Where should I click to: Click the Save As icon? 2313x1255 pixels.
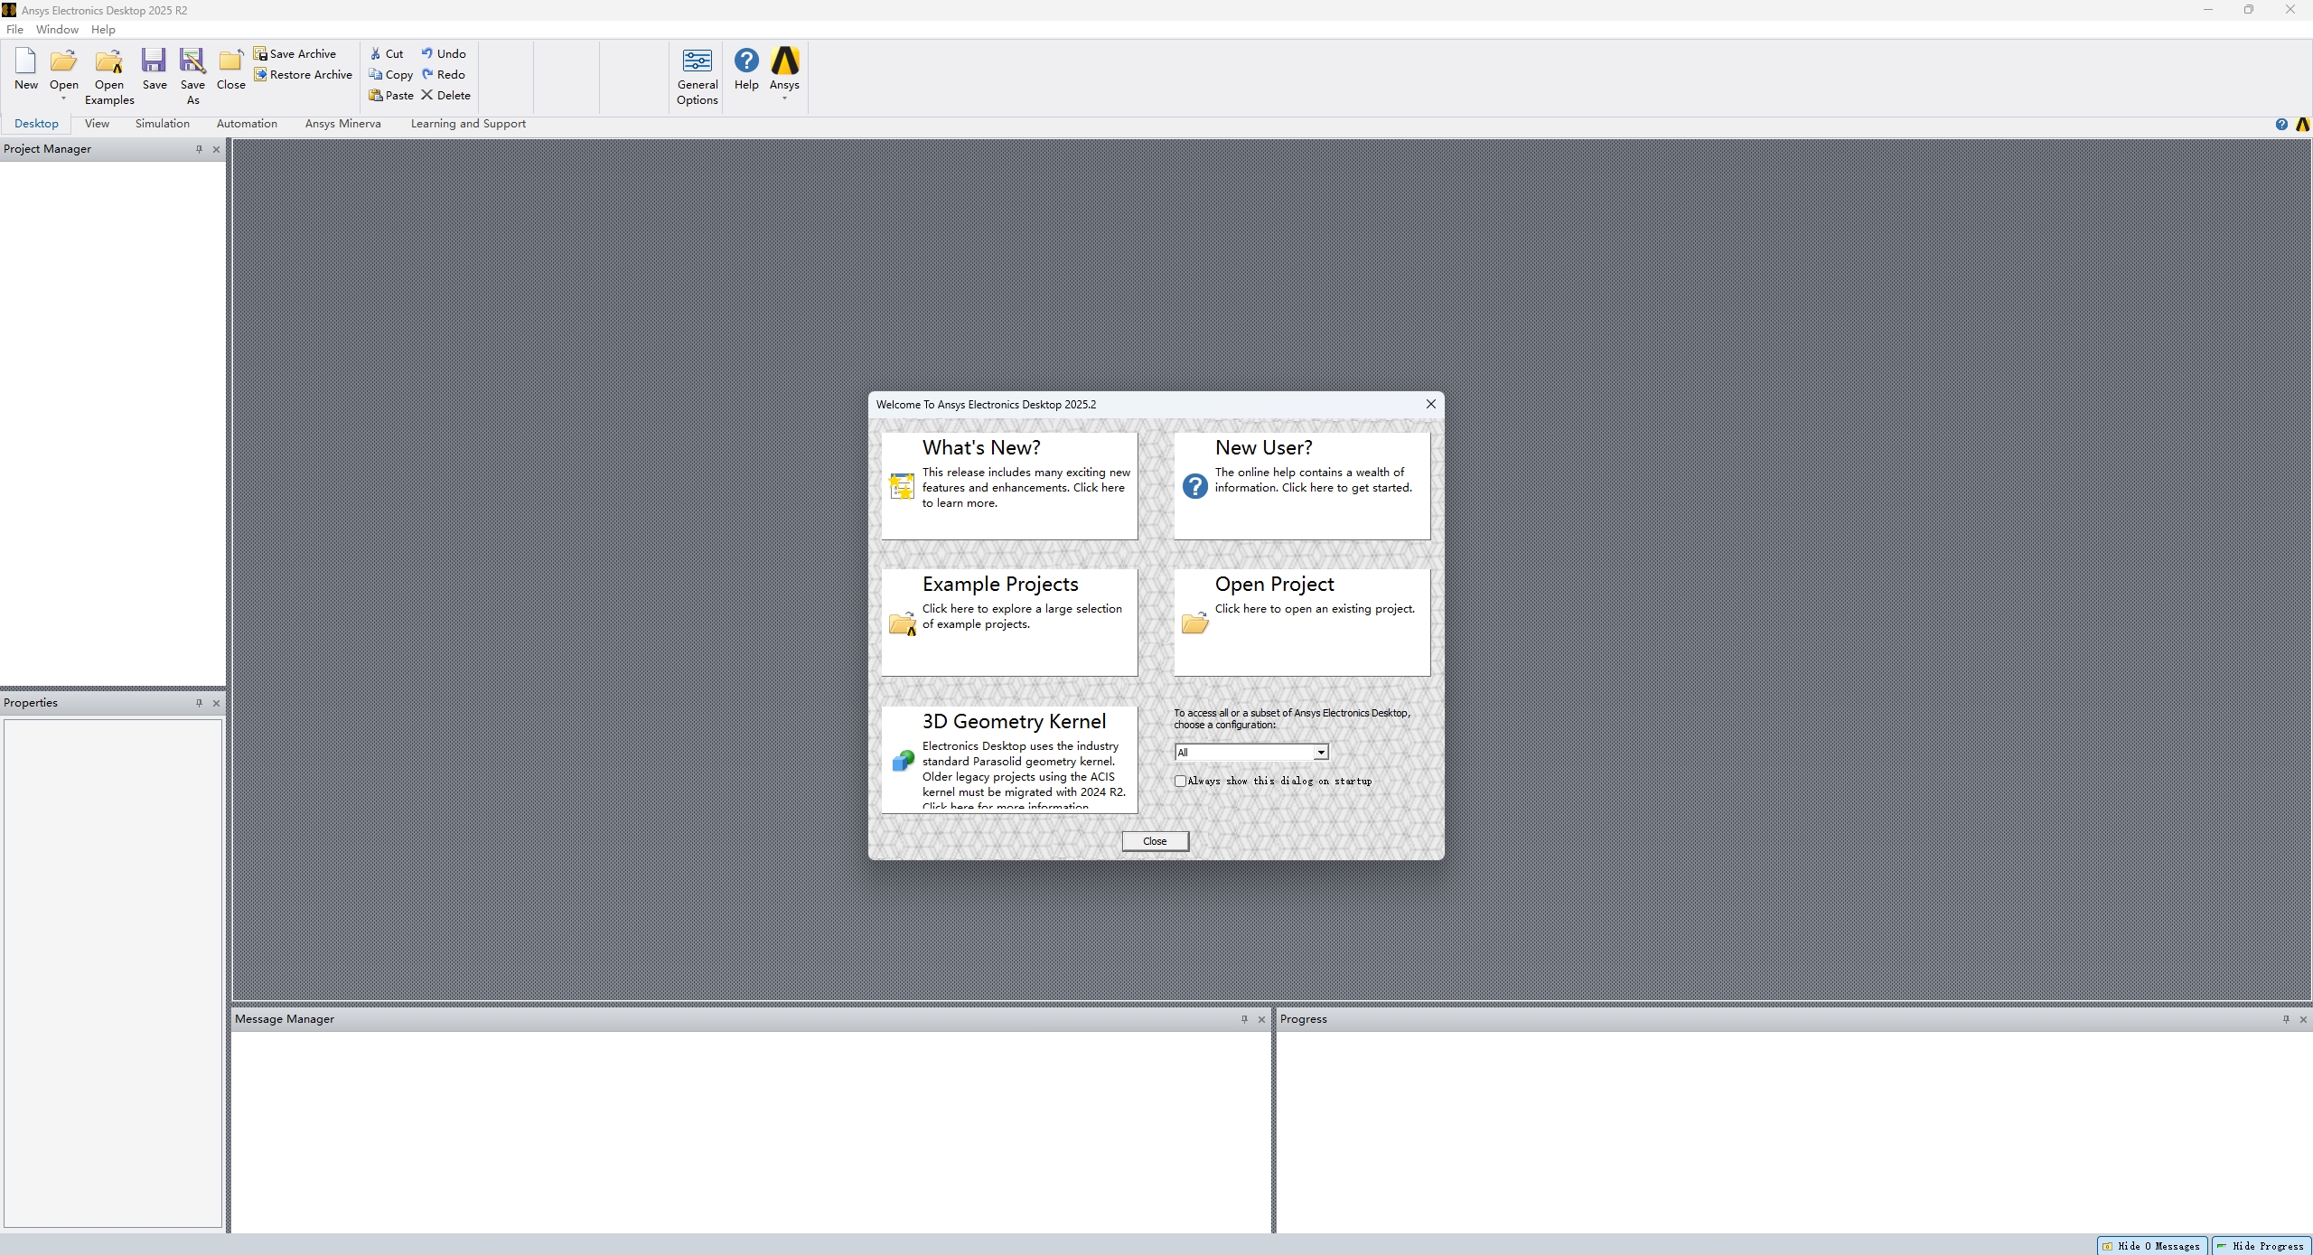click(192, 62)
